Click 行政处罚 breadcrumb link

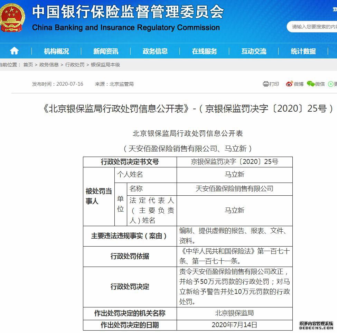pos(75,65)
